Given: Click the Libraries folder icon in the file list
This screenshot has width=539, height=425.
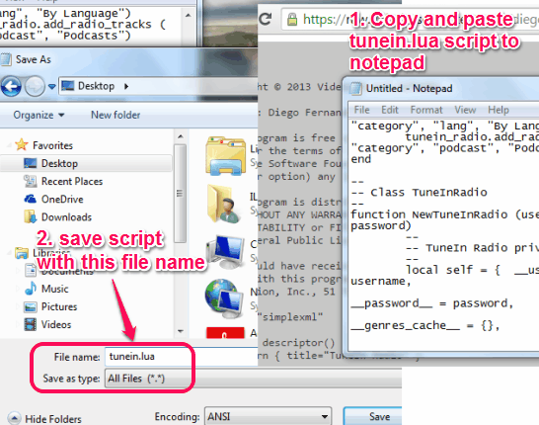Looking at the screenshot, I should 225,155.
